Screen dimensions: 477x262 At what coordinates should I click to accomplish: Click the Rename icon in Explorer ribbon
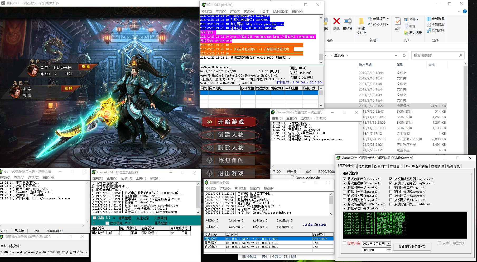[x=348, y=21]
